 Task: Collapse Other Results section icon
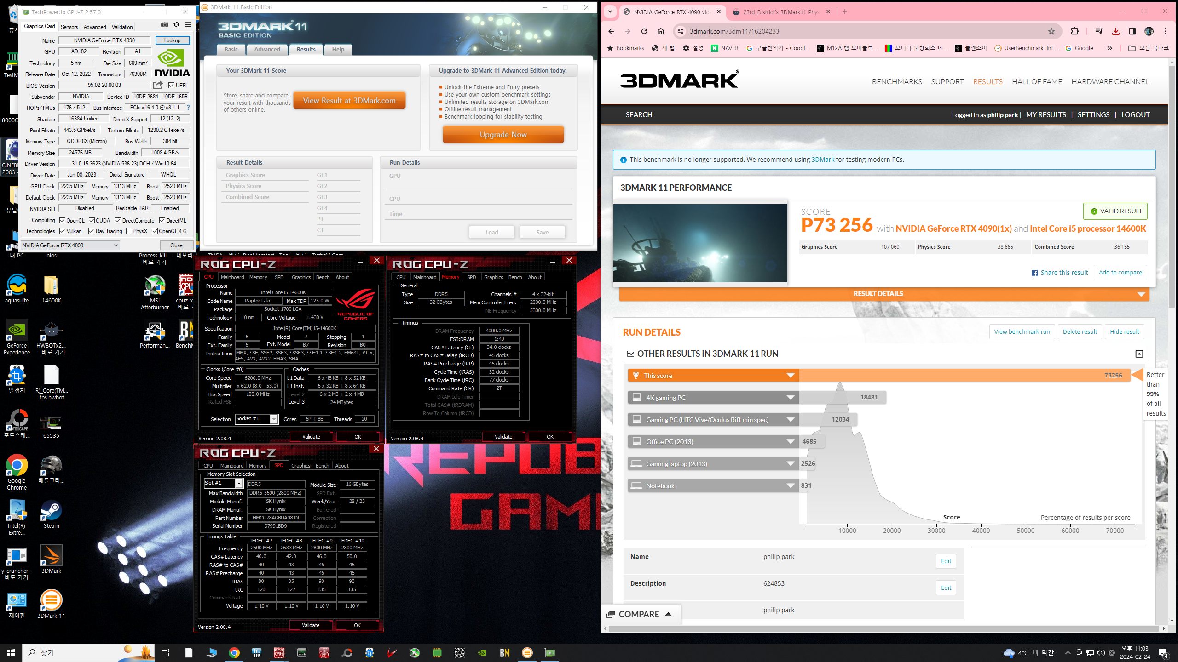point(1139,354)
